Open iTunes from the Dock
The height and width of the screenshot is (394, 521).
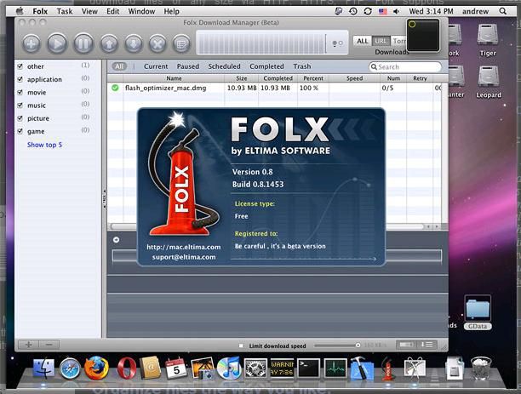coord(229,368)
